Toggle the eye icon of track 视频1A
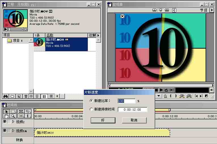 click(x=5, y=131)
